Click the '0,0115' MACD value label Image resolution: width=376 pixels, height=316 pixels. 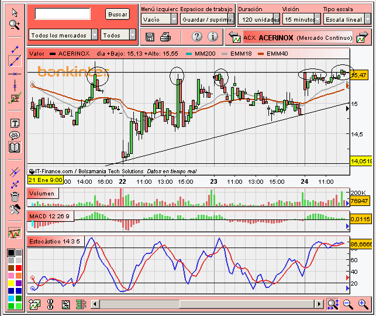[360, 219]
